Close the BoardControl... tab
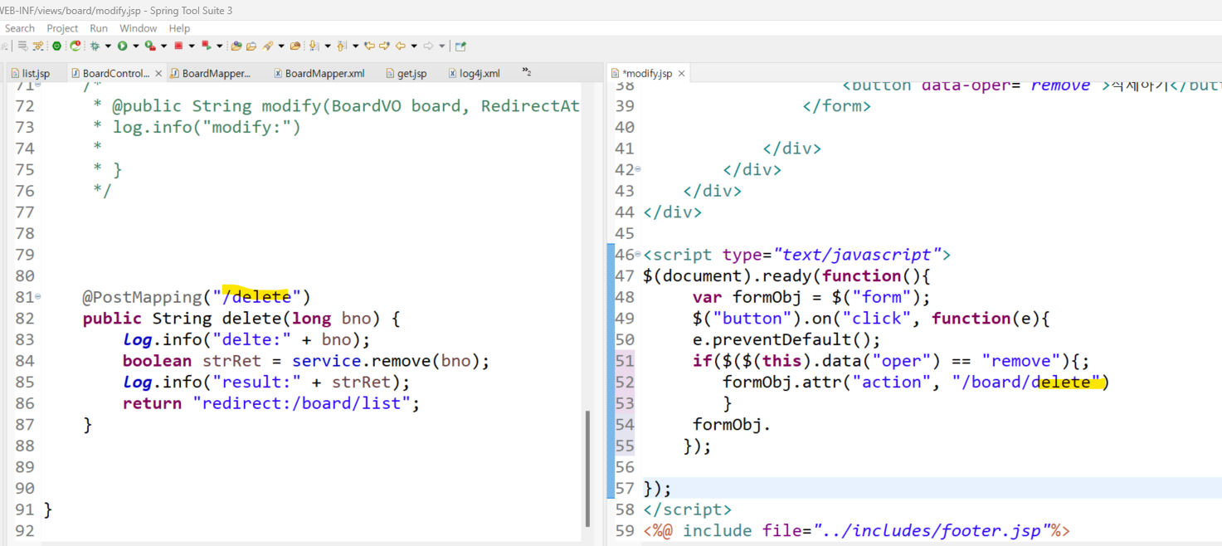 coord(158,73)
